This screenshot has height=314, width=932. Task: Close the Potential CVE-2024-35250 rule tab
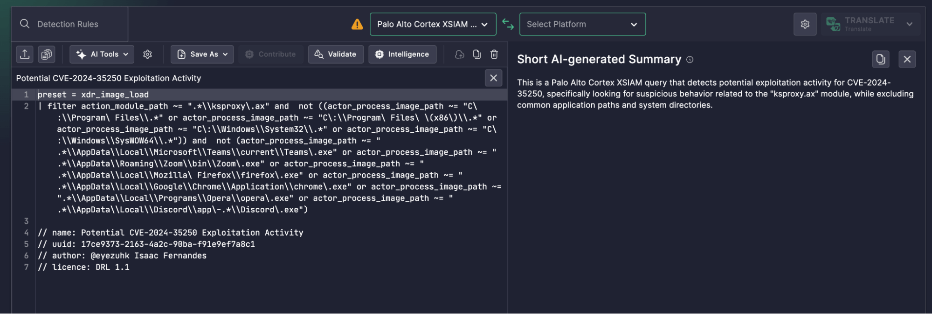point(494,78)
